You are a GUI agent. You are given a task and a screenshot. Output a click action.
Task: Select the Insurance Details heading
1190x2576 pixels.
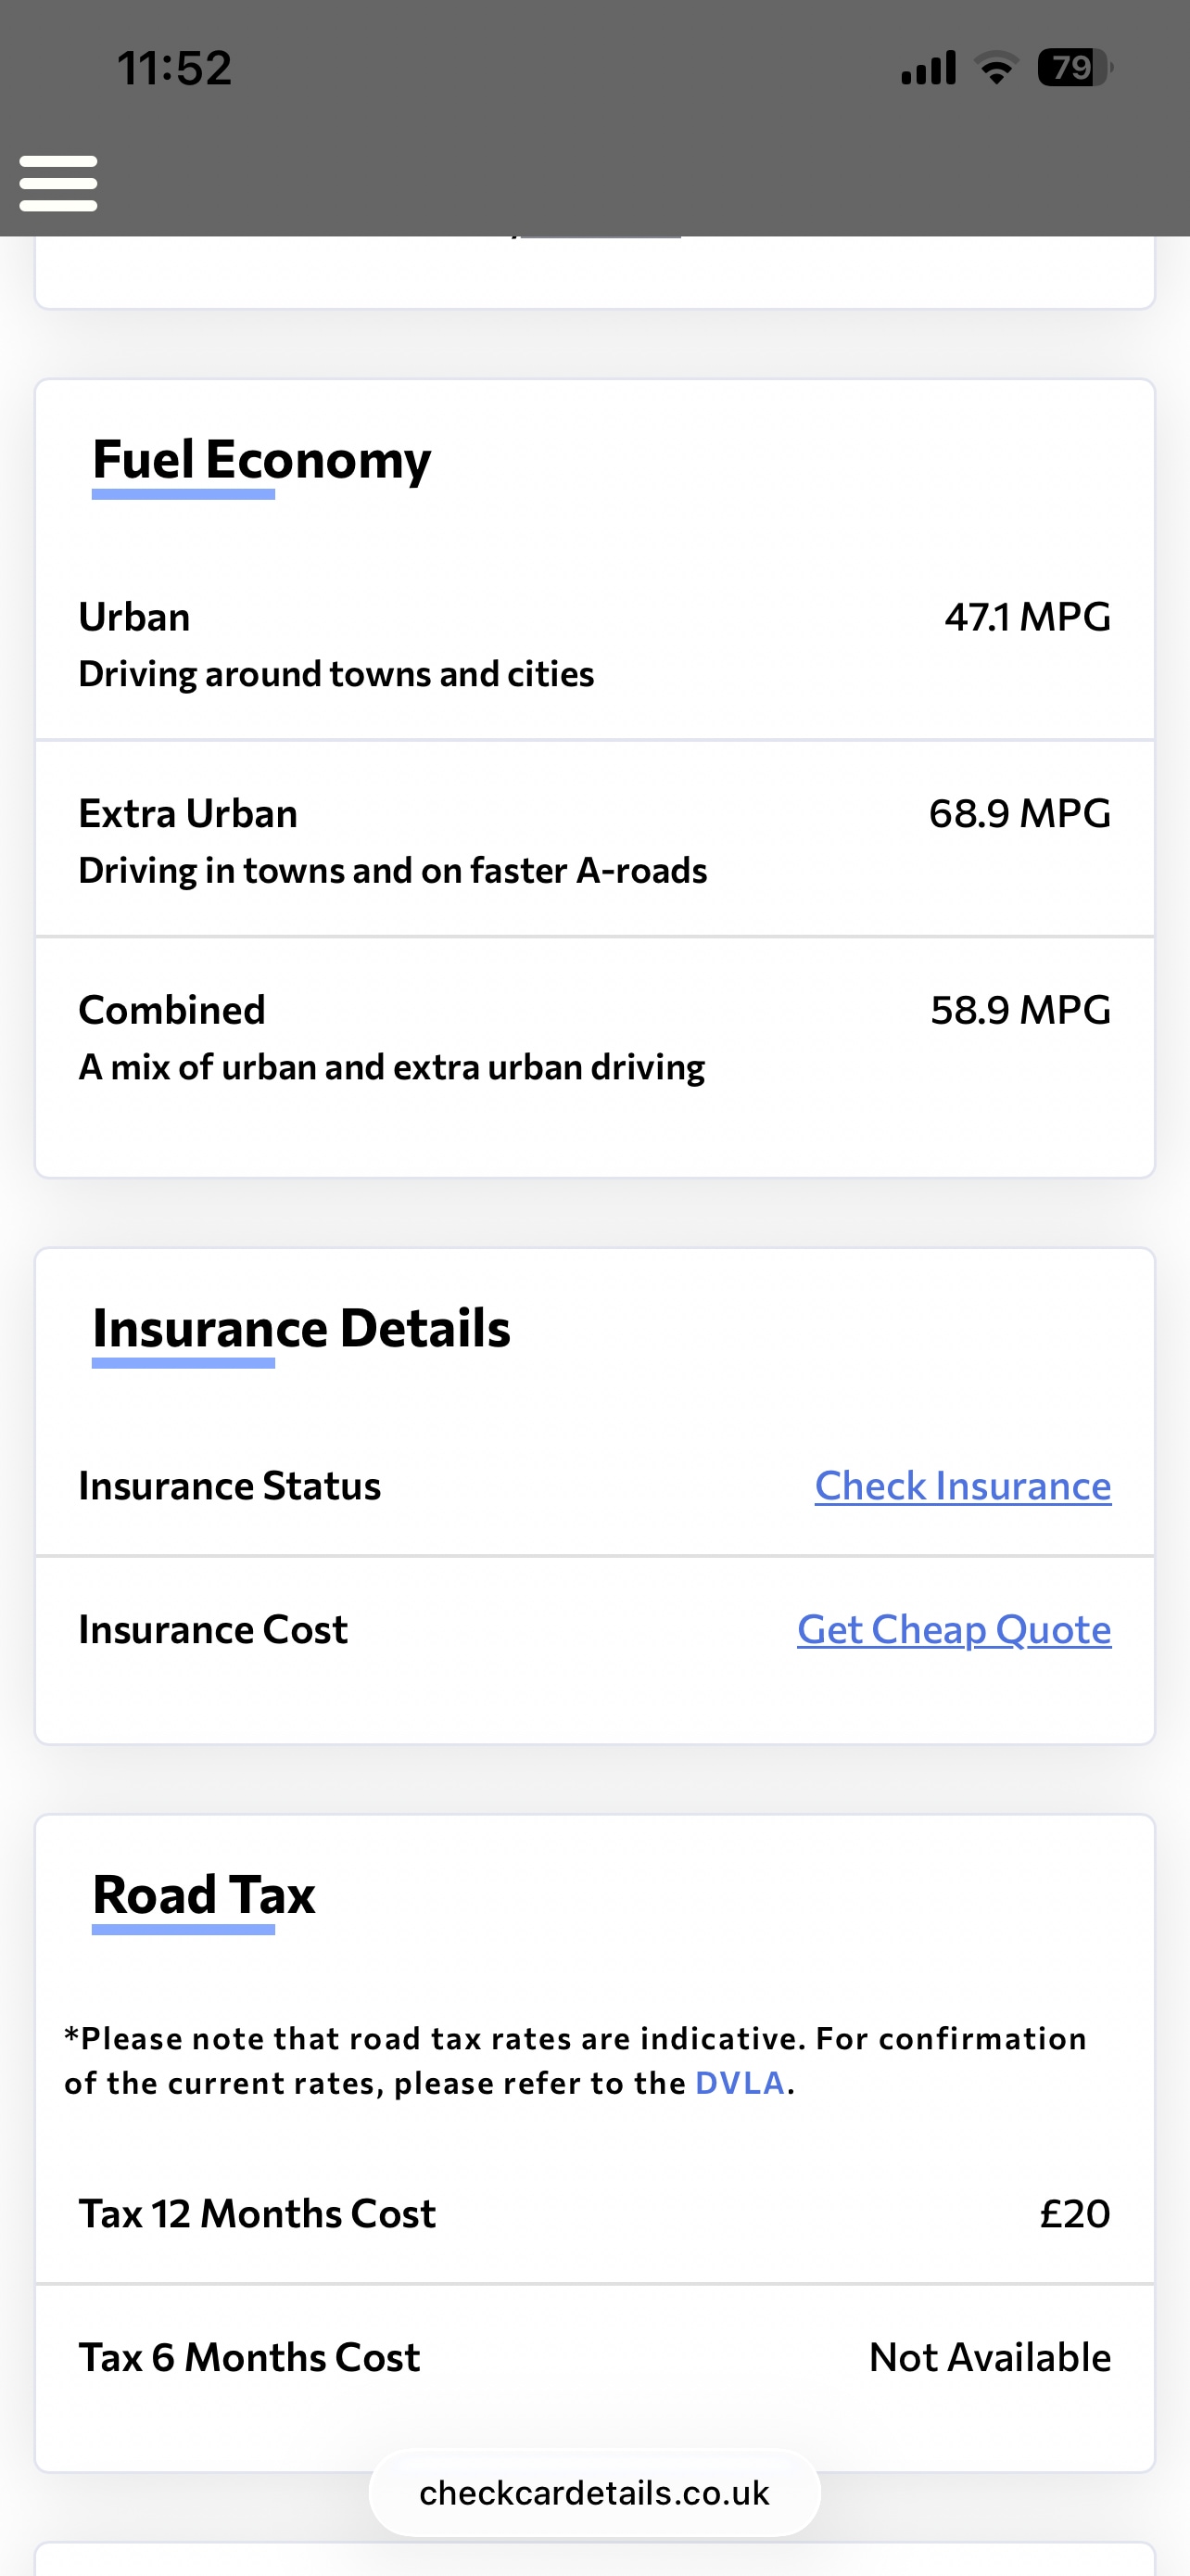pyautogui.click(x=301, y=1329)
